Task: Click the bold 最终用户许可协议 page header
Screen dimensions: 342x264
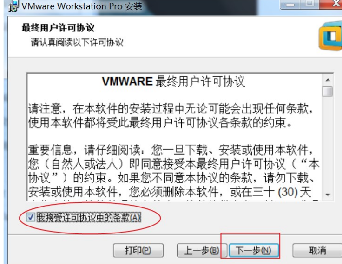Action: (x=58, y=28)
